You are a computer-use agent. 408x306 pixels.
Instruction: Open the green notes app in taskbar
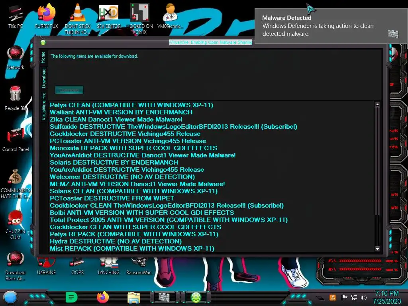coord(72,297)
